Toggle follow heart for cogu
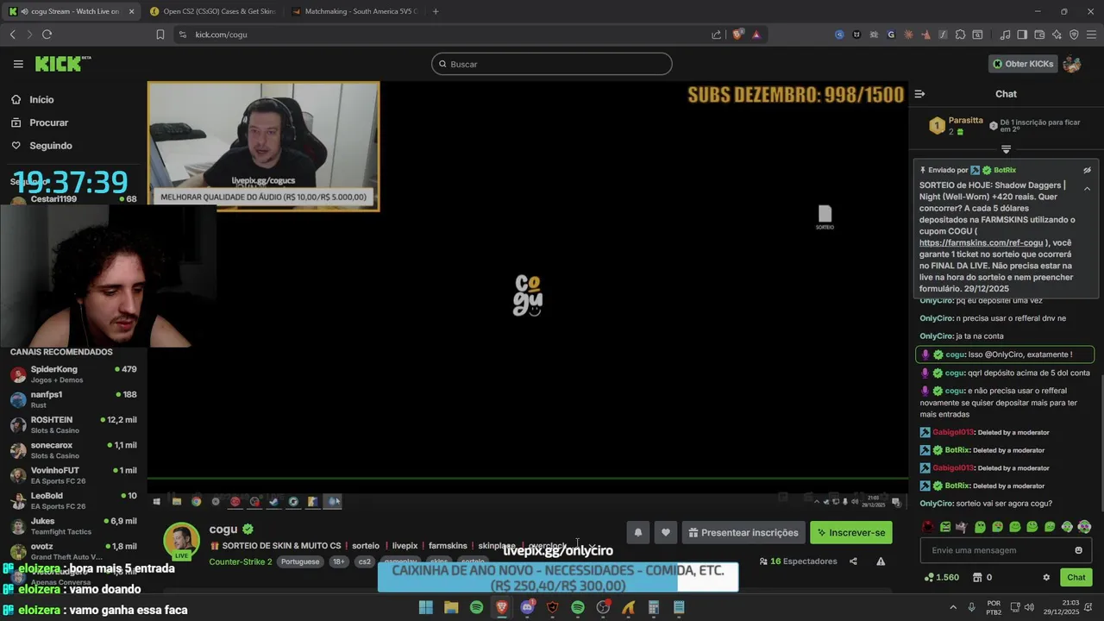The height and width of the screenshot is (621, 1104). 665,533
